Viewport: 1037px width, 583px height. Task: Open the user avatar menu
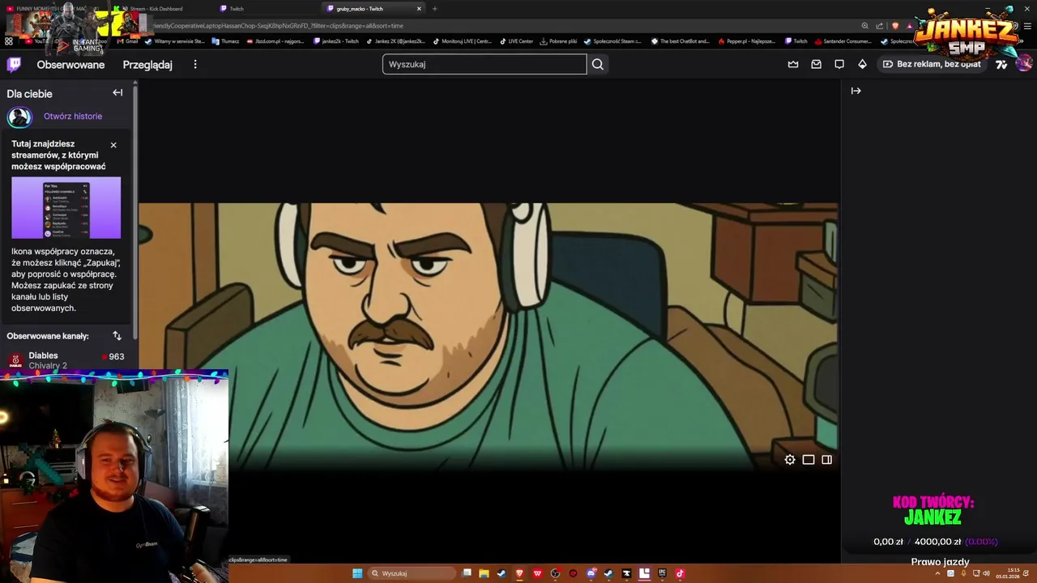click(x=1024, y=63)
